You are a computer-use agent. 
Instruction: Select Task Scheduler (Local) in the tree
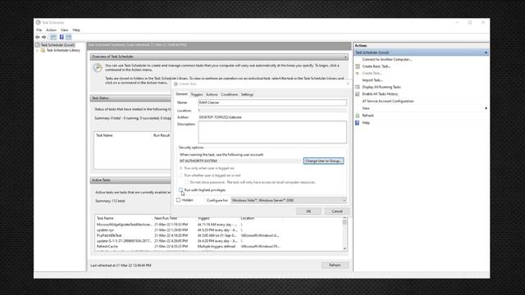point(57,45)
